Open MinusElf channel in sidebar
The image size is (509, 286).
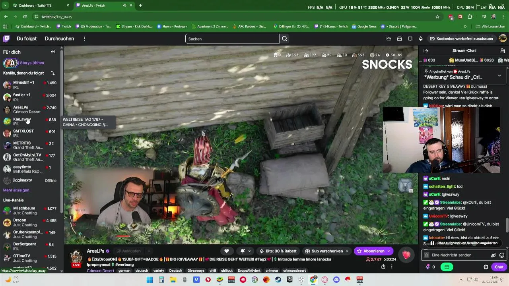pyautogui.click(x=30, y=85)
